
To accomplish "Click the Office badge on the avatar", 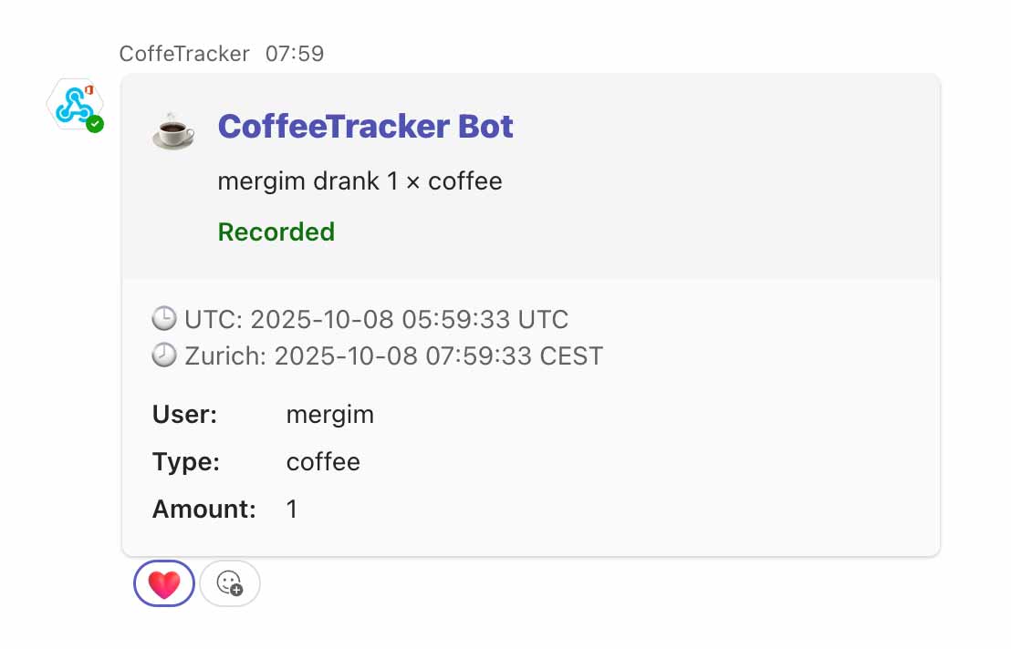I will tap(89, 89).
